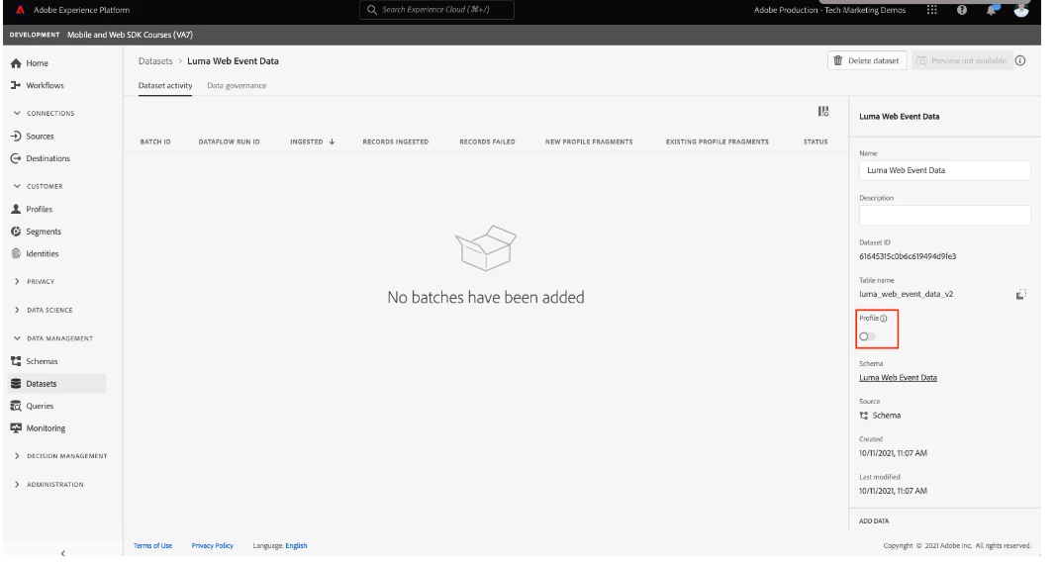Open the user profile avatar

click(1021, 10)
